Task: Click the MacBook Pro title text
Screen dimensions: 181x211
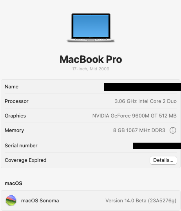Action: 91,59
